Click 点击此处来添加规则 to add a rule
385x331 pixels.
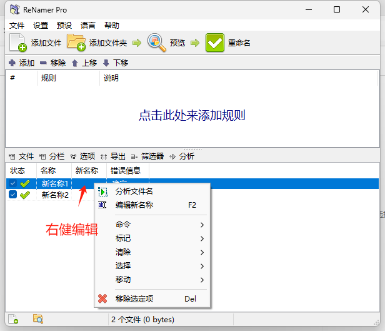click(192, 115)
